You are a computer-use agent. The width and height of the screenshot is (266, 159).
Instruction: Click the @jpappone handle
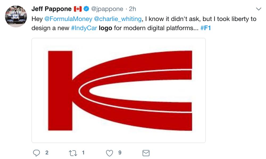click(107, 9)
